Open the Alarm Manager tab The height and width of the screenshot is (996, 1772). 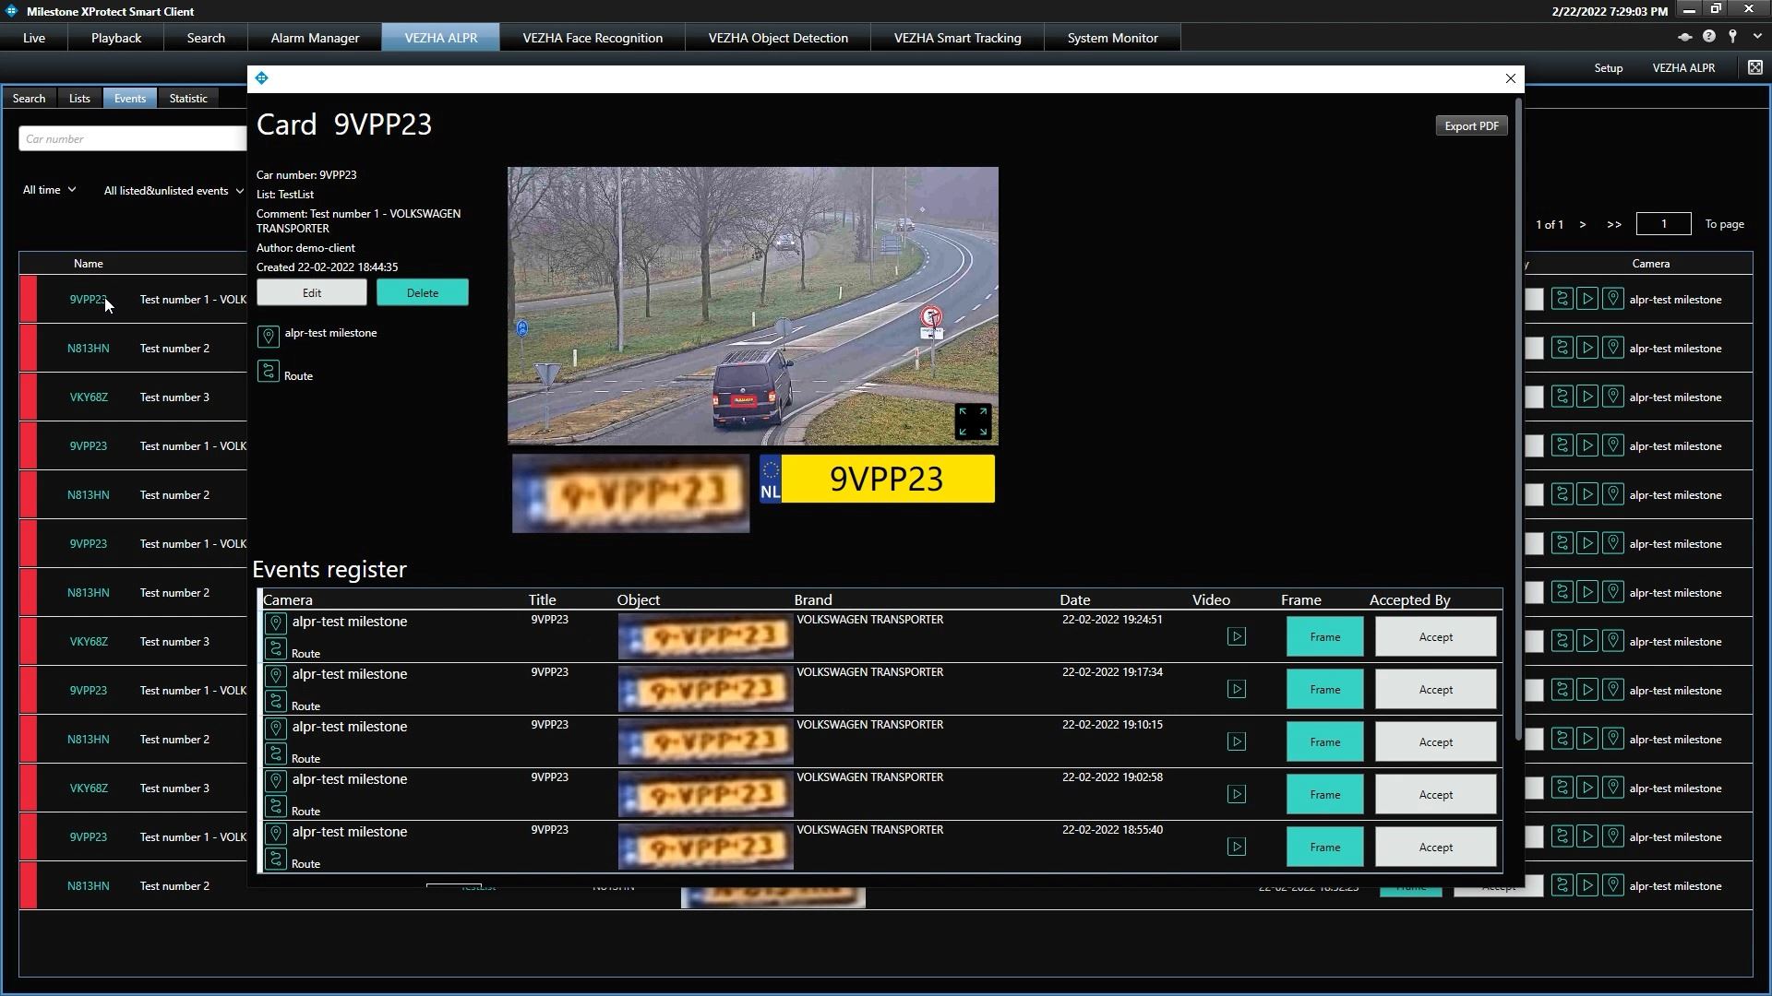tap(315, 38)
